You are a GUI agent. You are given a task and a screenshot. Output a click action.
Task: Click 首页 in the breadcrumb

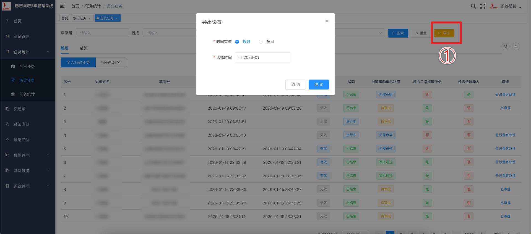point(75,6)
